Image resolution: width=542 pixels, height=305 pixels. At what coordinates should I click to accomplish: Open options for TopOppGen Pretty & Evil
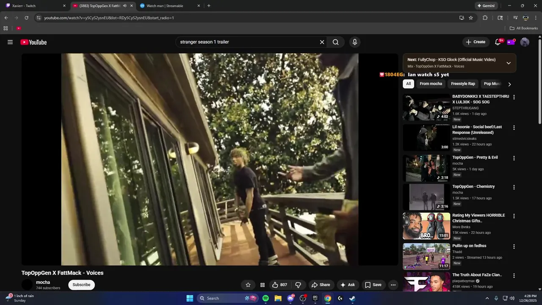tap(514, 158)
